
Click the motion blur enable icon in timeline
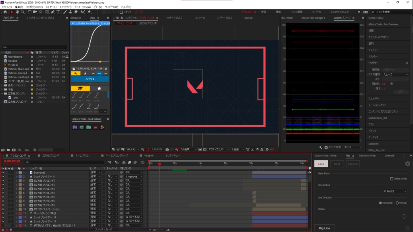pos(135,163)
